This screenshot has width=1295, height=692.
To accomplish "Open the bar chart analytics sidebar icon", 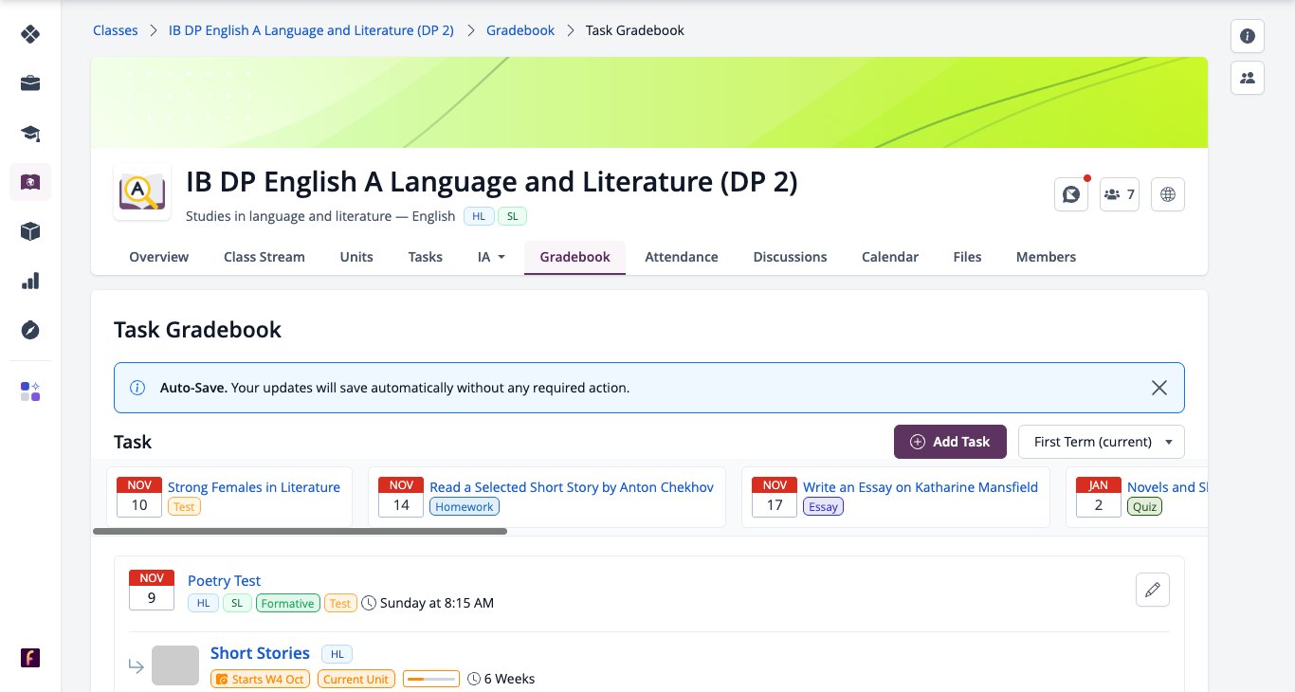I will [x=30, y=281].
